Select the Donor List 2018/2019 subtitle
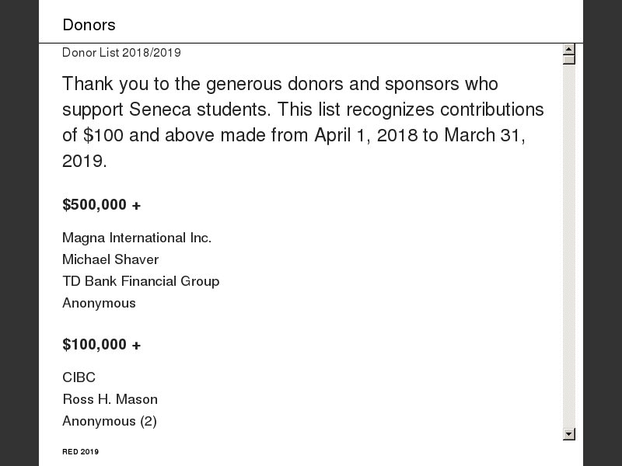The height and width of the screenshot is (466, 622). pyautogui.click(x=121, y=53)
